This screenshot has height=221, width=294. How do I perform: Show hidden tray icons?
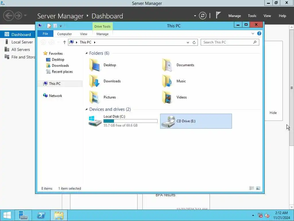tap(253, 215)
